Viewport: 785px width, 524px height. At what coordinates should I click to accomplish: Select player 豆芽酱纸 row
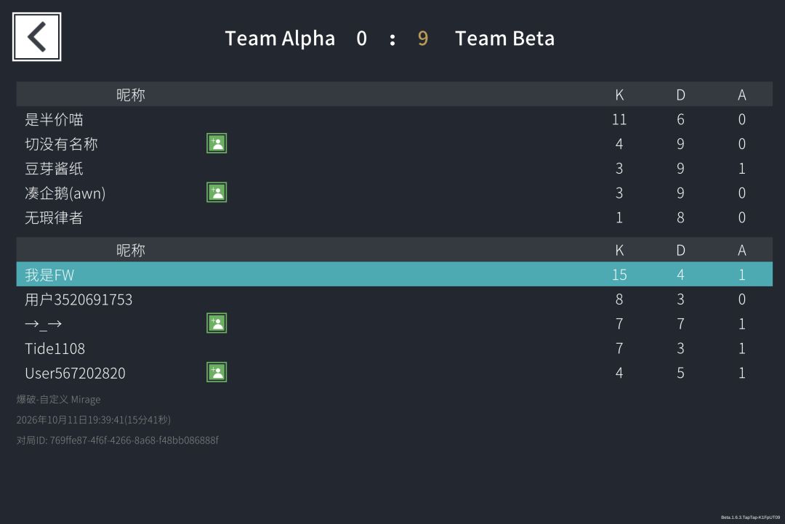tap(394, 168)
